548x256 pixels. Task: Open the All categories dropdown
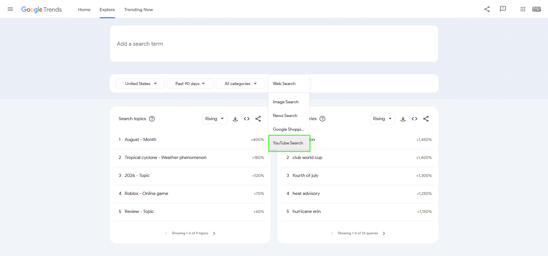point(240,84)
